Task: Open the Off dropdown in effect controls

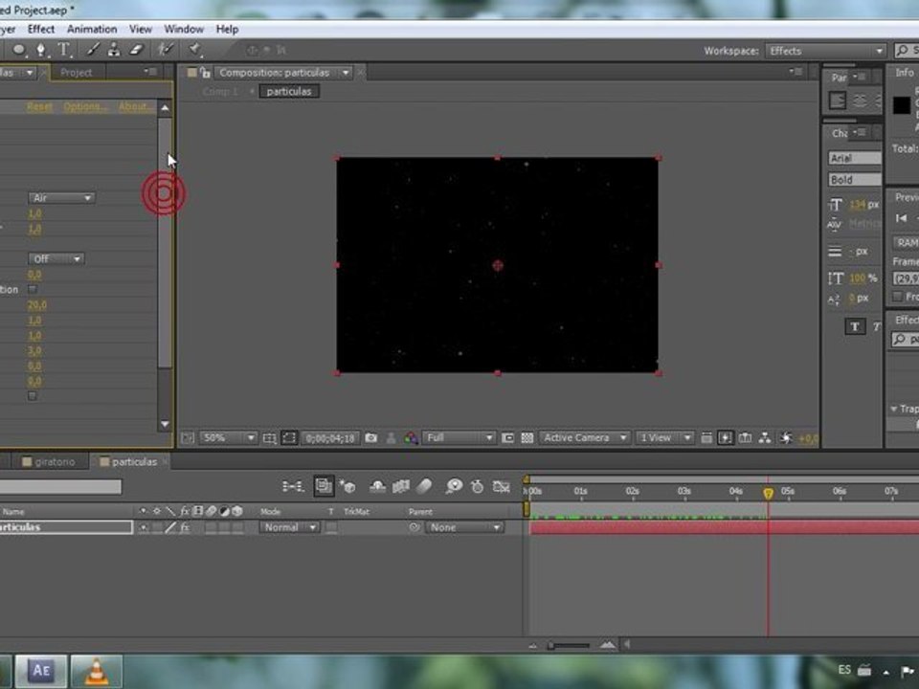Action: coord(56,259)
